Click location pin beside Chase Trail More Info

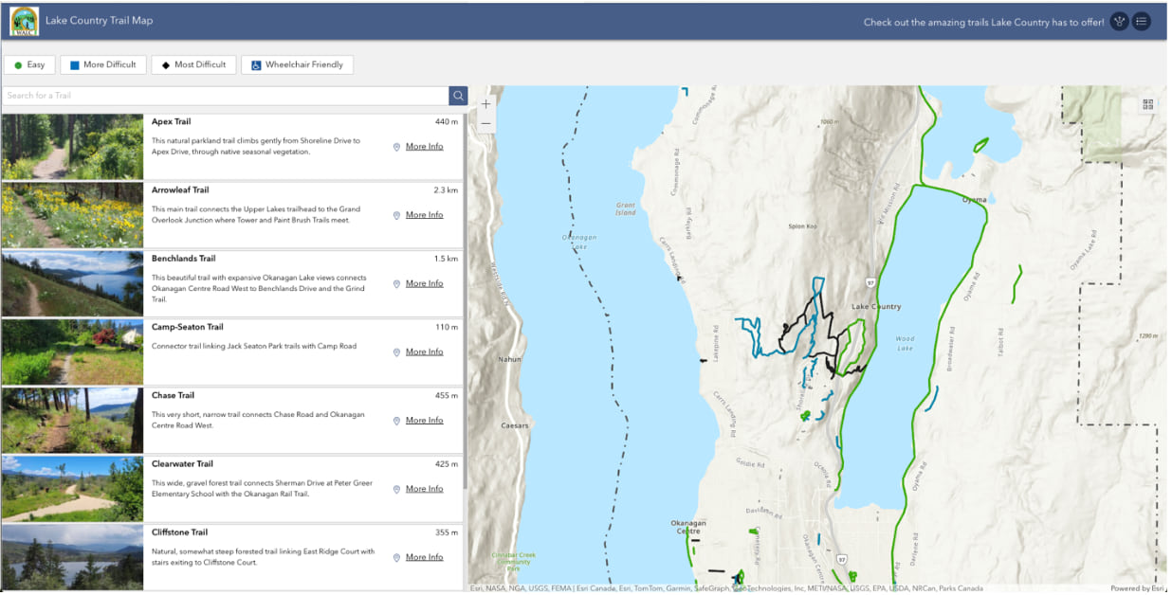click(x=396, y=421)
